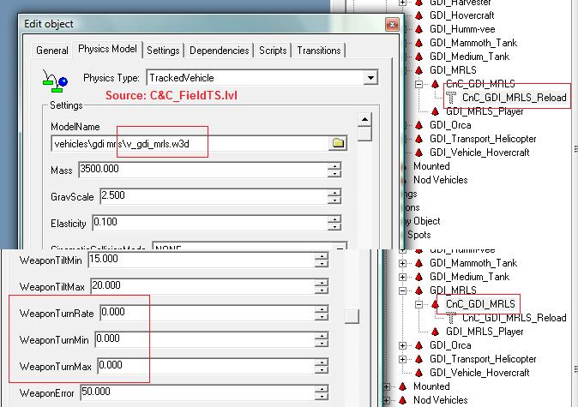The image size is (578, 407).
Task: Click the ModelName text field
Action: [189, 143]
